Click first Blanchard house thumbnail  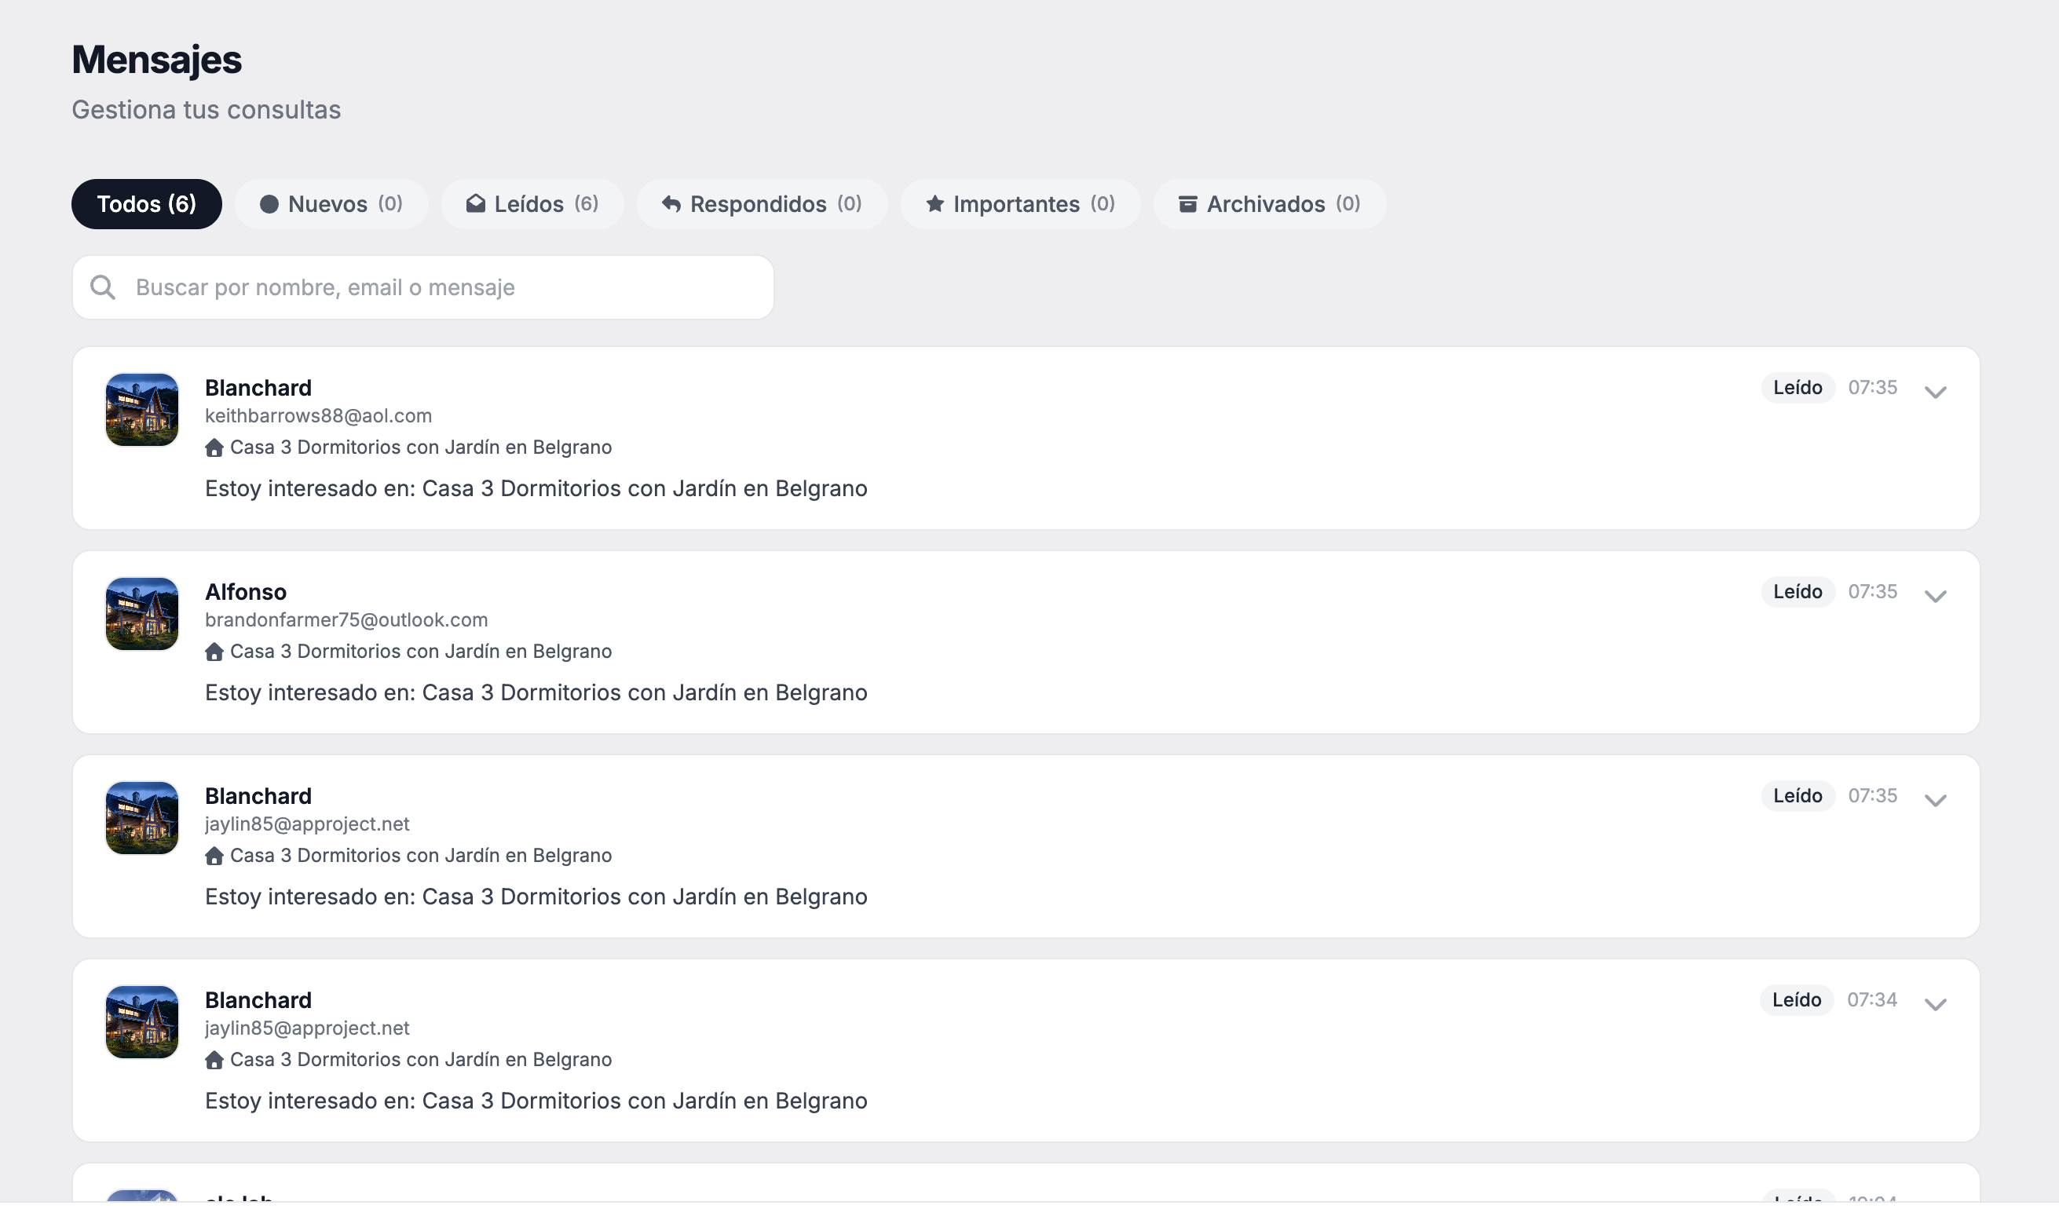(142, 410)
